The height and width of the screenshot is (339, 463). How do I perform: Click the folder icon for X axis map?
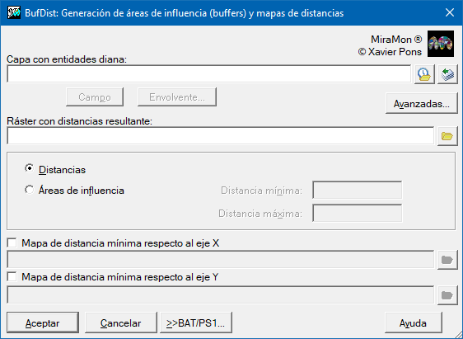click(x=447, y=260)
